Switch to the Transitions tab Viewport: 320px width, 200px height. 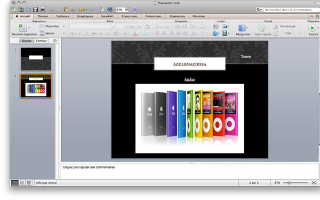(130, 16)
